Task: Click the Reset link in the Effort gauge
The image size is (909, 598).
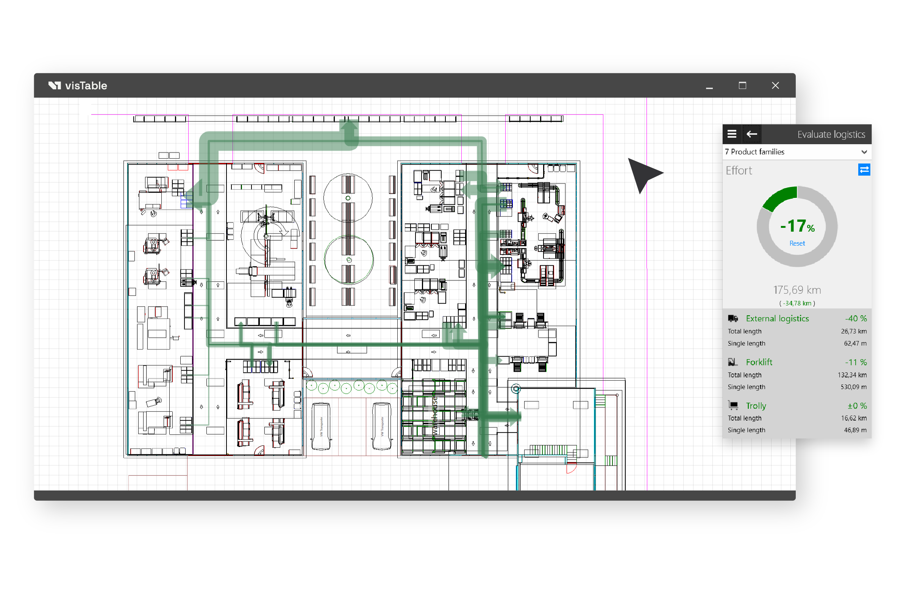Action: click(x=797, y=243)
